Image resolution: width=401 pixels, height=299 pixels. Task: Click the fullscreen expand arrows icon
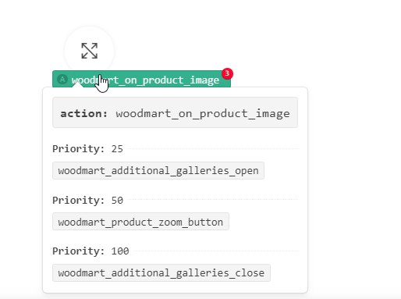90,51
